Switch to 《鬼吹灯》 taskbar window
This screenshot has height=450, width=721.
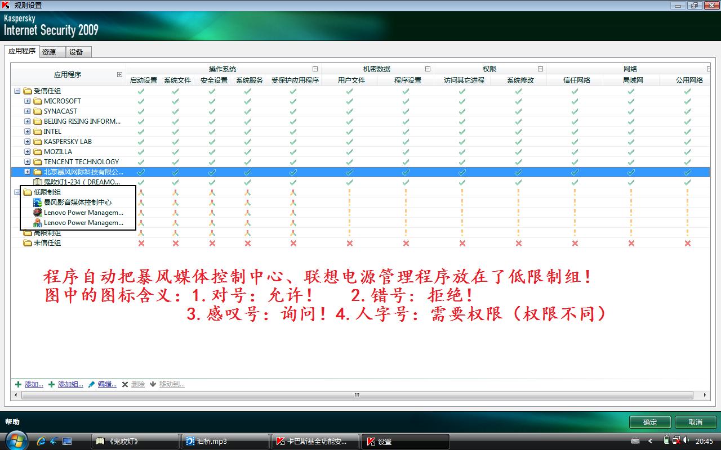pos(135,442)
